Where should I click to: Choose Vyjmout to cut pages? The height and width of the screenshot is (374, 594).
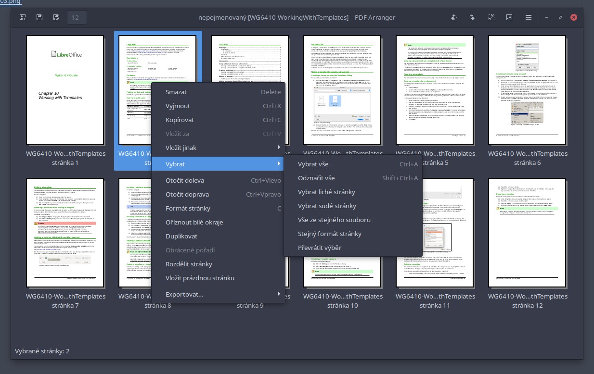(219, 106)
